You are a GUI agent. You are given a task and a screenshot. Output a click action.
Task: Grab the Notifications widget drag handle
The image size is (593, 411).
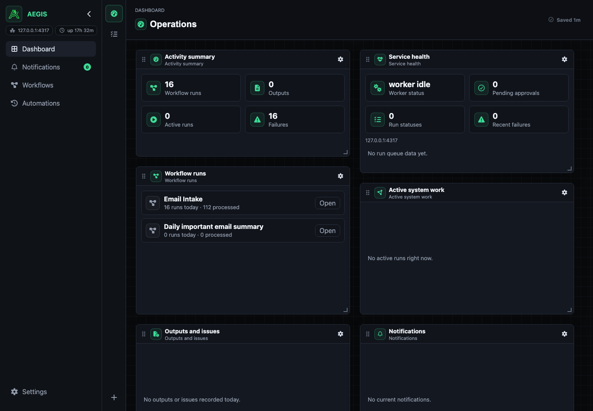368,334
